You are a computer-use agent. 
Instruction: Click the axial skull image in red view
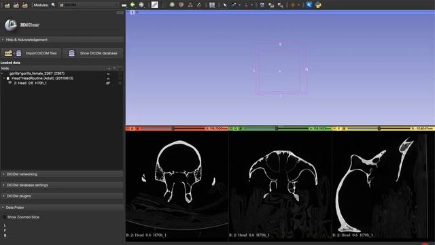tap(179, 171)
